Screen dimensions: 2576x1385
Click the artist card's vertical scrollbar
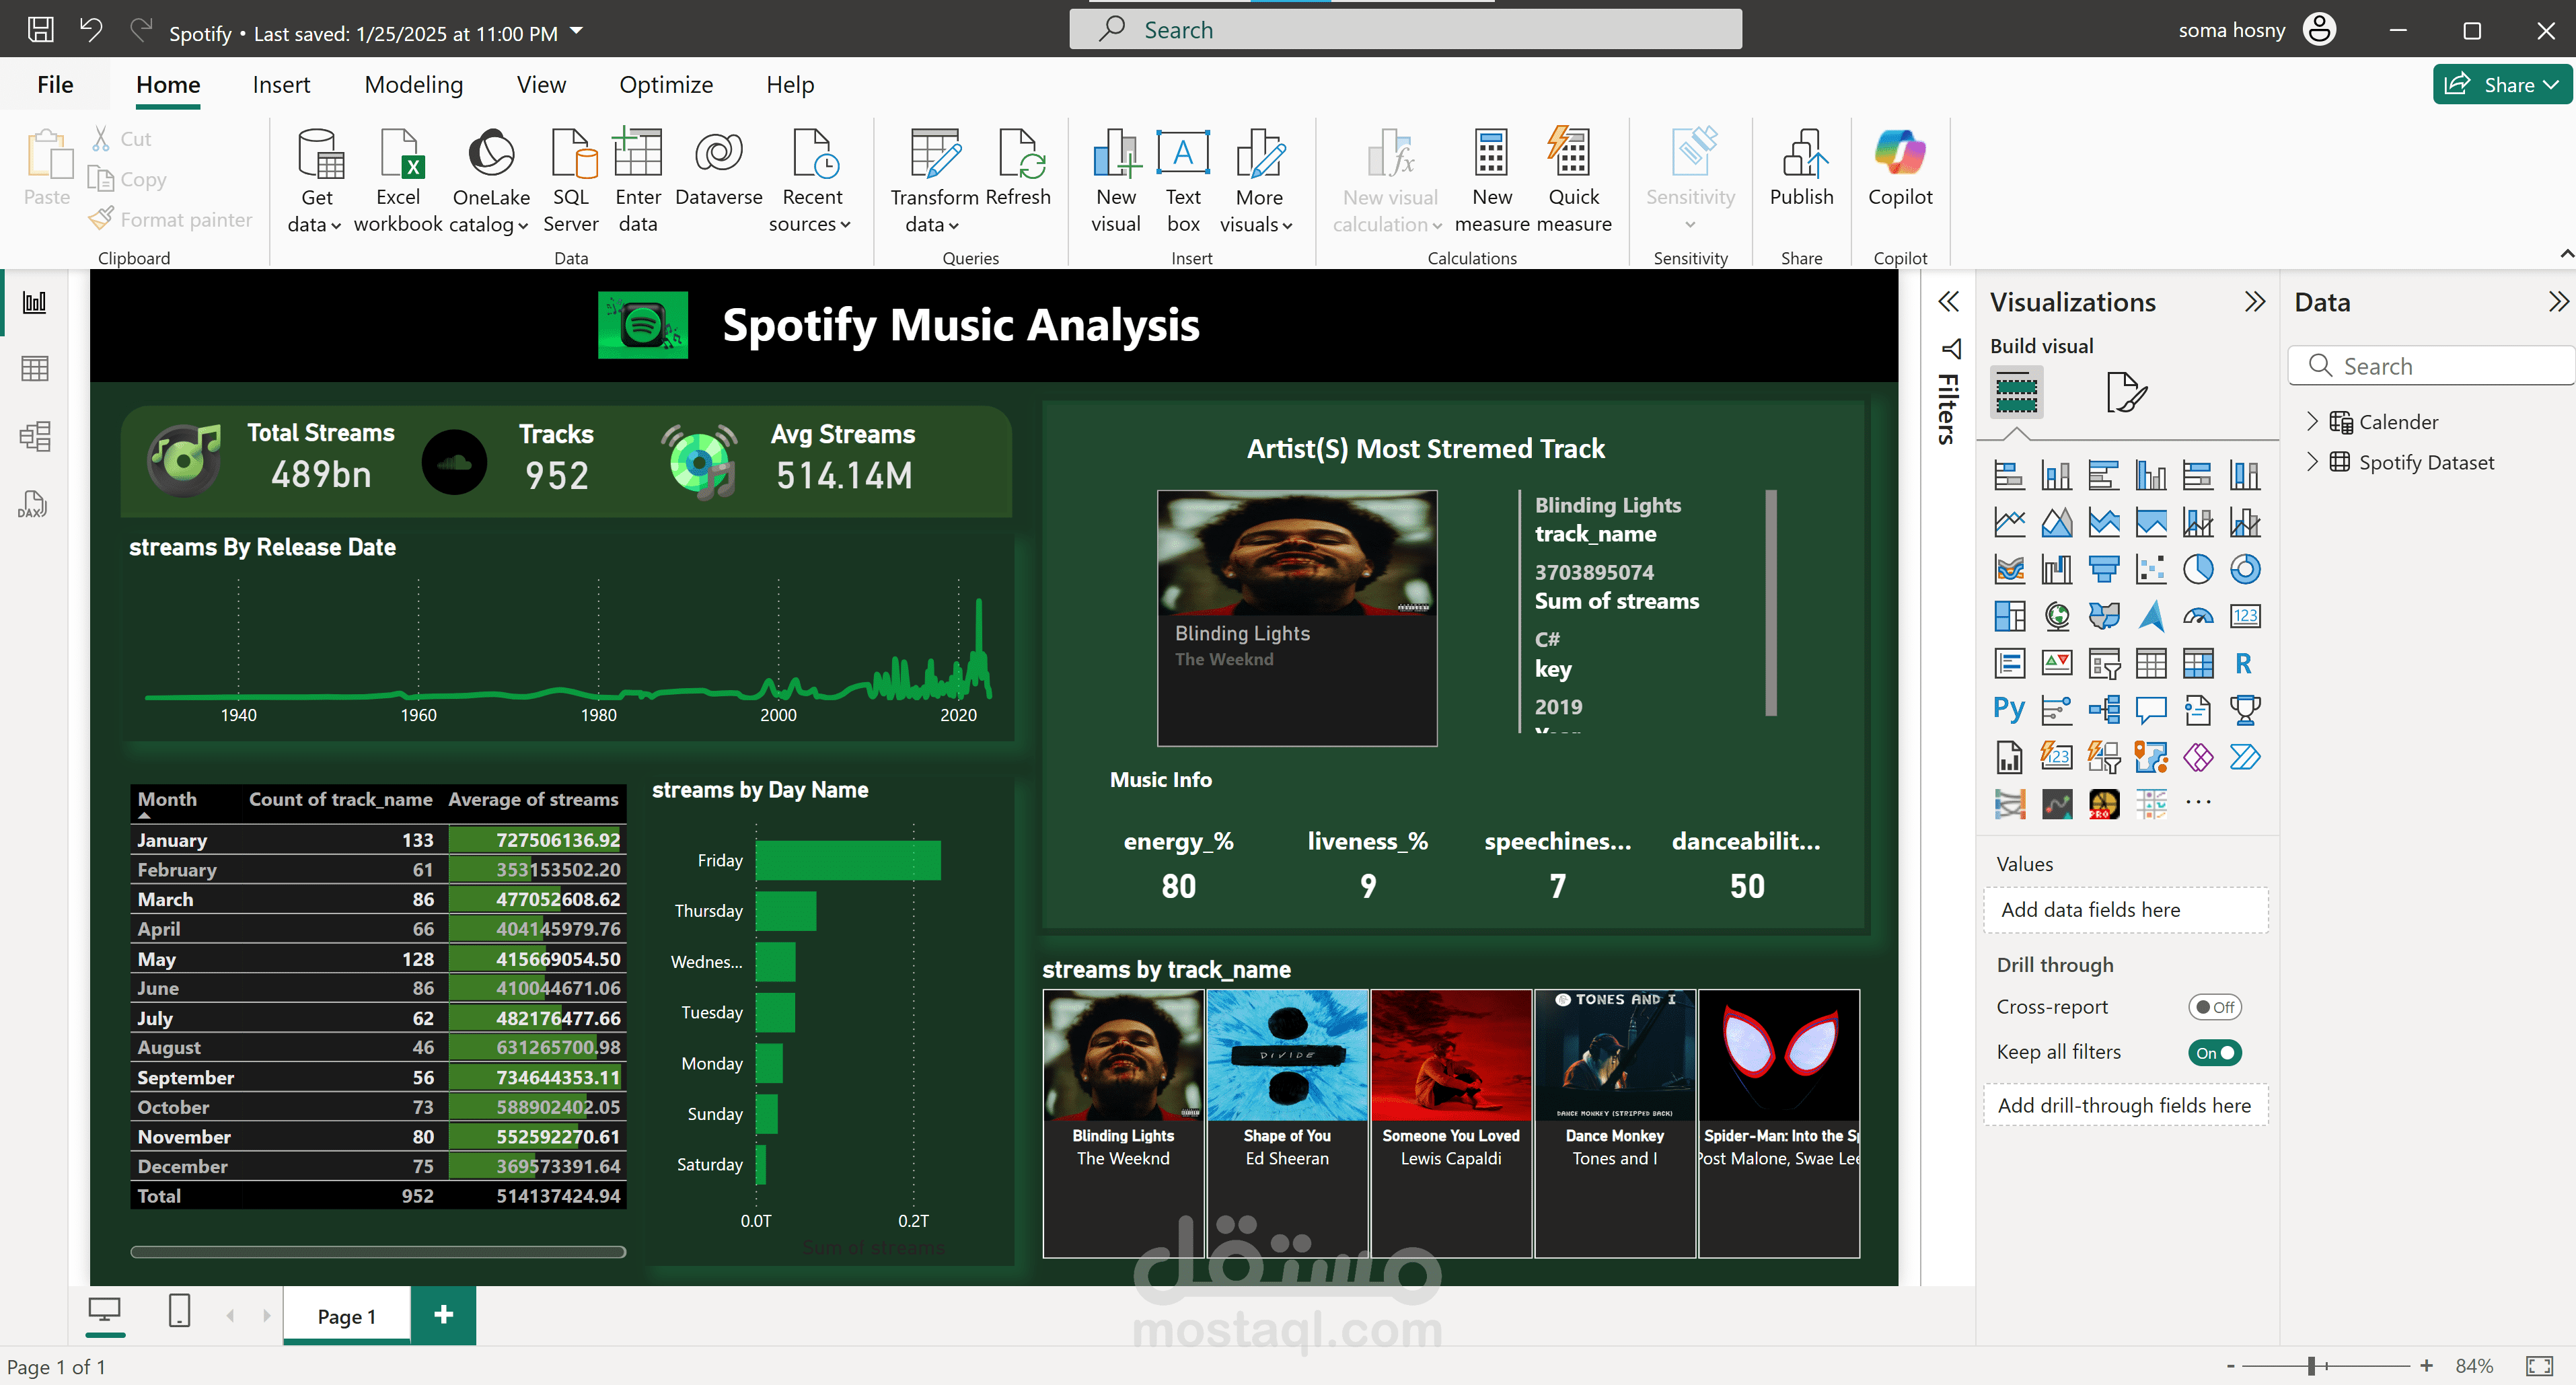click(1771, 603)
